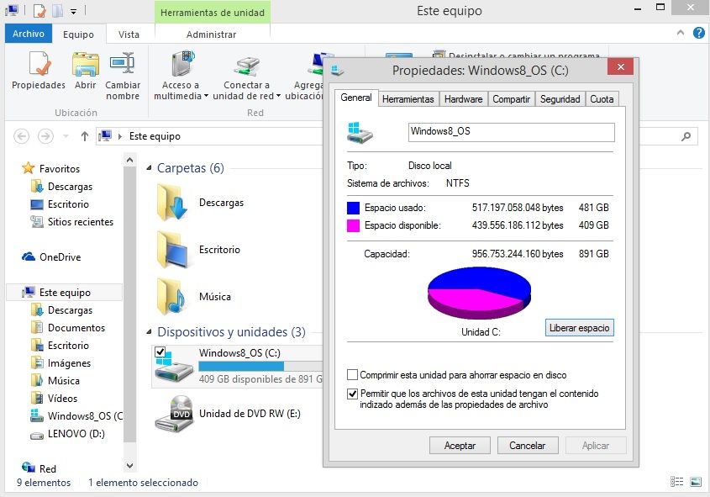Open Compartir tab in properties

[x=511, y=99]
